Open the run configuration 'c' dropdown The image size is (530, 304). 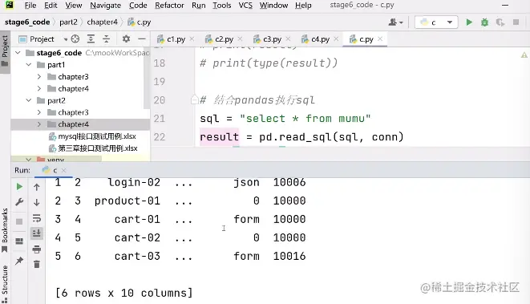pos(436,22)
